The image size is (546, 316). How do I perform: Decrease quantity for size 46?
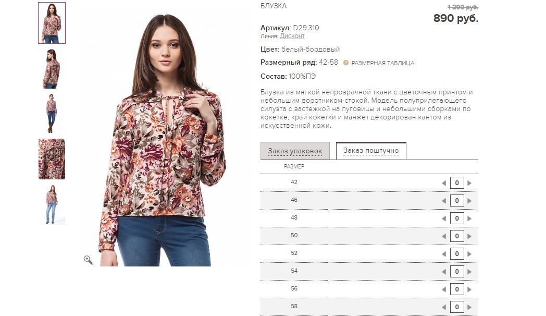click(444, 201)
